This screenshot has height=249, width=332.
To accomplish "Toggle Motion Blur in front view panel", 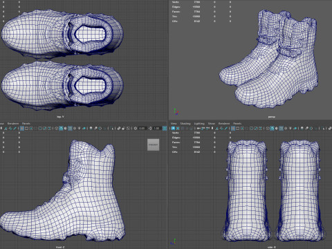I will click(95, 128).
